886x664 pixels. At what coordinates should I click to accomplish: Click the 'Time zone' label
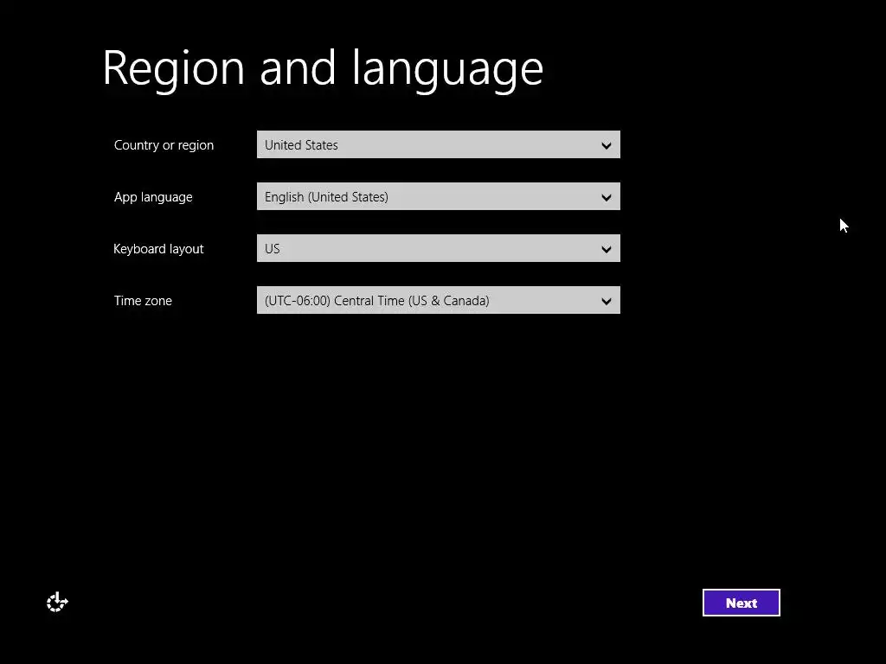(143, 301)
